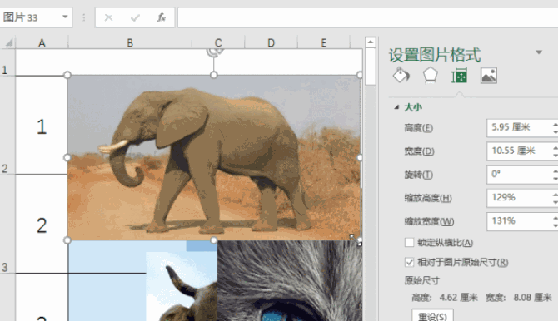Screen dimensions: 558x321
Task: Select column B header
Action: (x=130, y=42)
